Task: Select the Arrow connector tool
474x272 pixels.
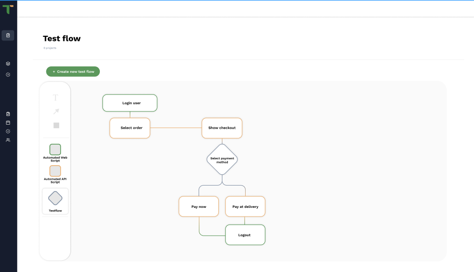Action: tap(56, 111)
